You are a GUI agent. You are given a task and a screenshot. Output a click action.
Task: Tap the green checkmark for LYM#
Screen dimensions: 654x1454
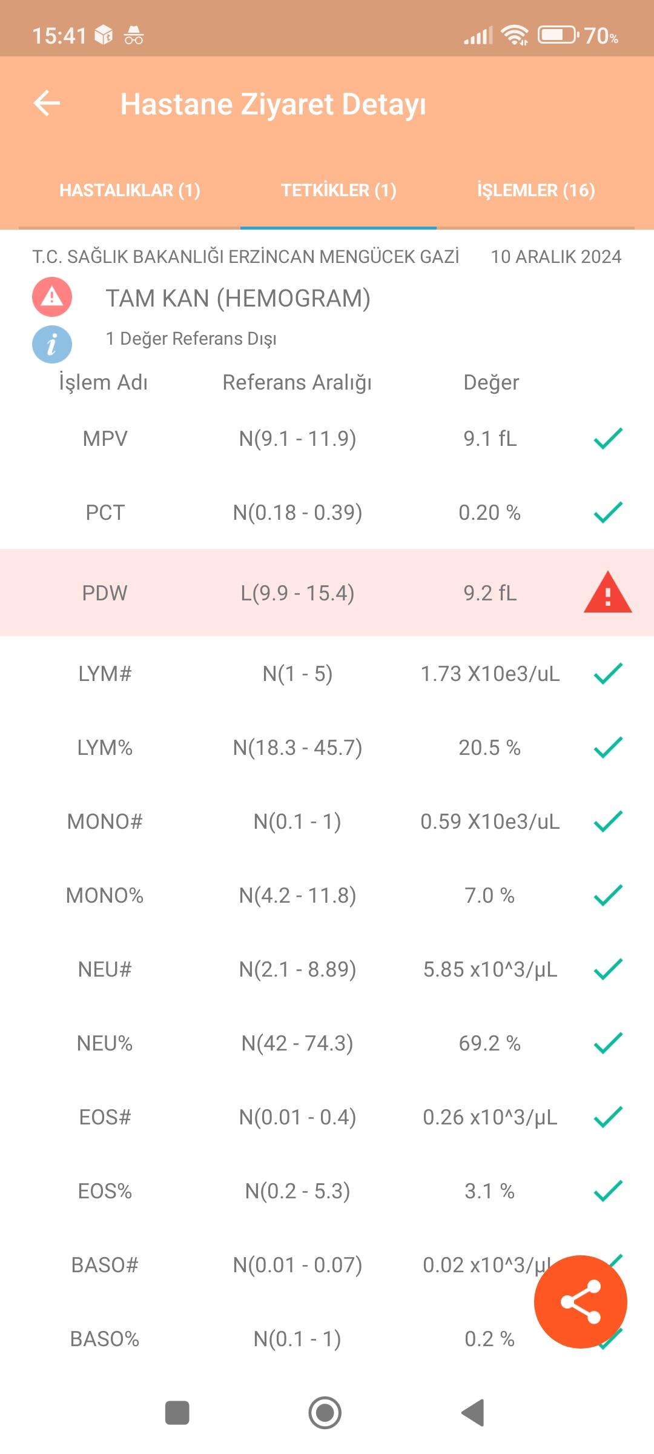coord(608,673)
